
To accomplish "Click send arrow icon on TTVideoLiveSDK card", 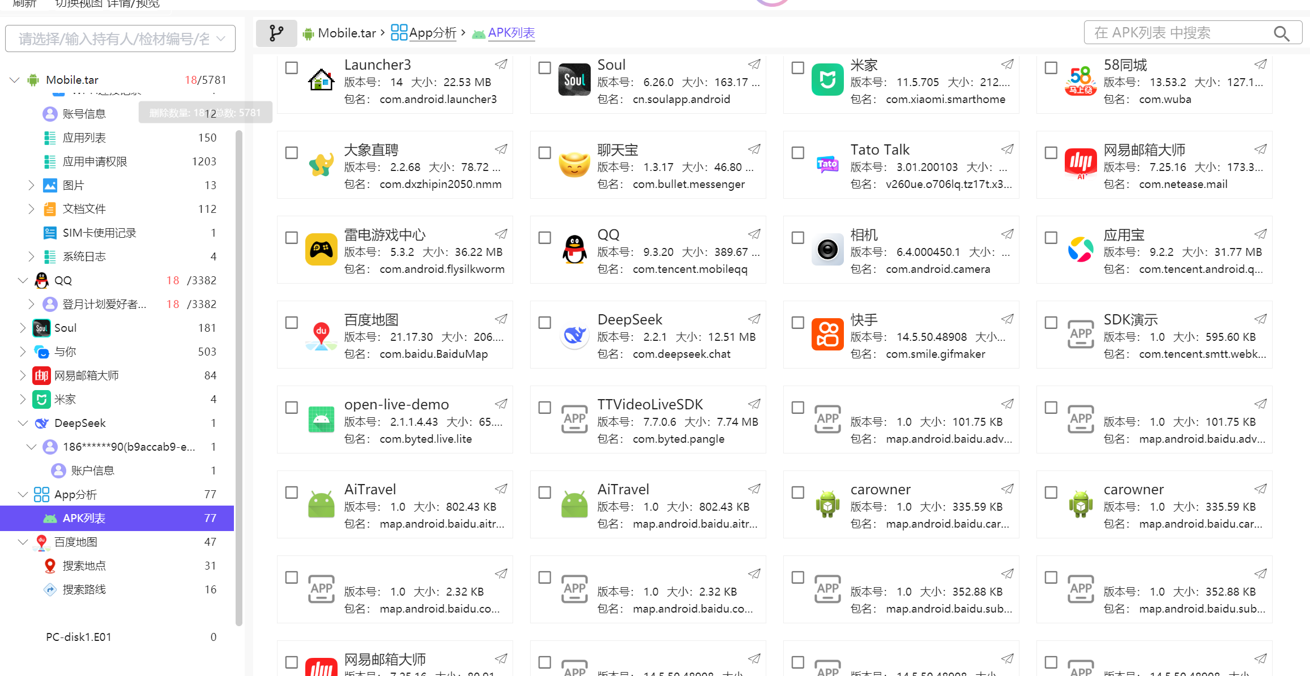I will click(x=754, y=404).
